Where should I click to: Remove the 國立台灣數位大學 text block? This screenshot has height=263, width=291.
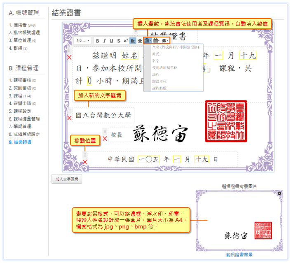[69, 118]
